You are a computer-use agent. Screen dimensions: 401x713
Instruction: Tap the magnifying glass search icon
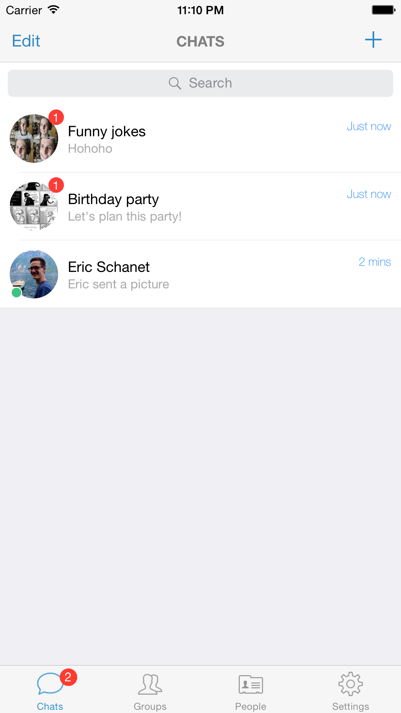[175, 83]
